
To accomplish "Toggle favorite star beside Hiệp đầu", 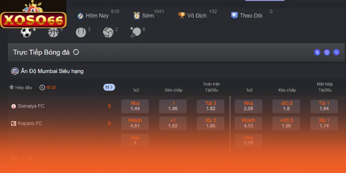I will tap(12, 87).
